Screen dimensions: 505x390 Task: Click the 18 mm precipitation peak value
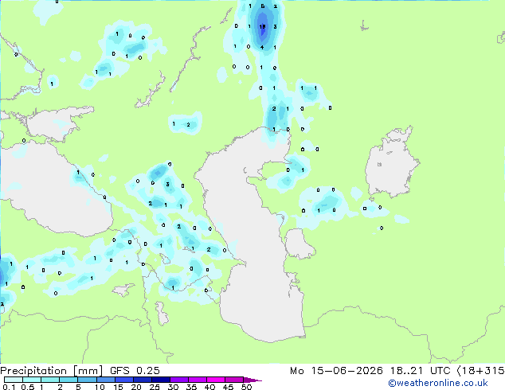click(x=263, y=27)
